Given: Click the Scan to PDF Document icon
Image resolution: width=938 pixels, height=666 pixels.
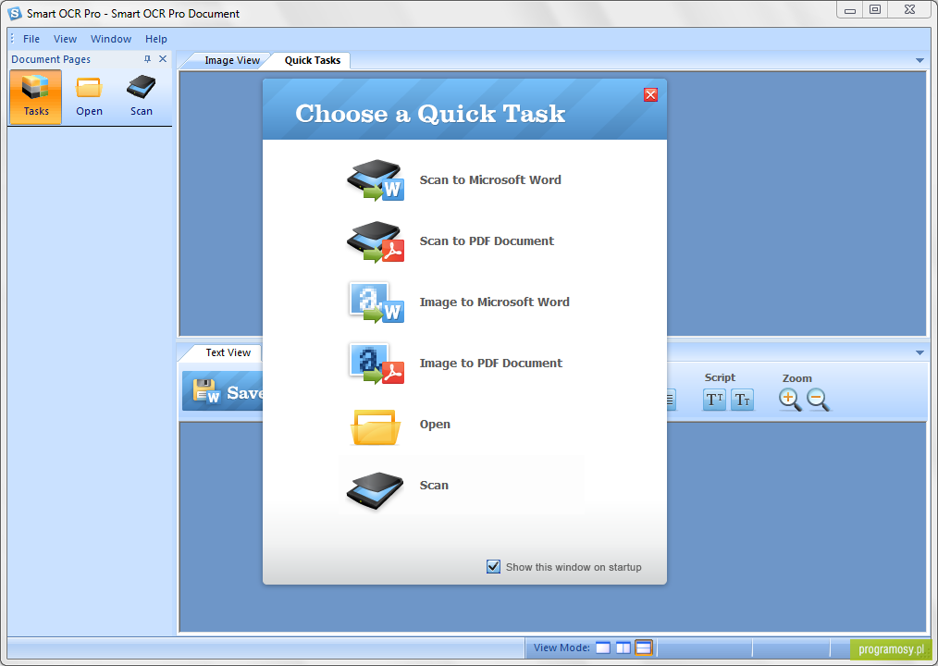Looking at the screenshot, I should (376, 241).
